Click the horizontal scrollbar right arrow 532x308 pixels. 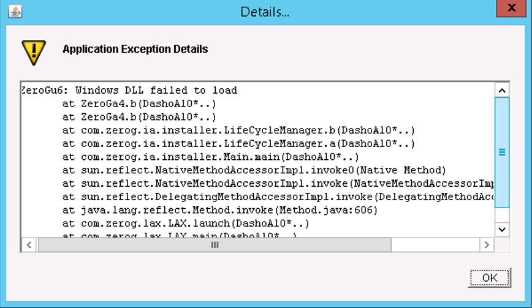click(x=486, y=244)
